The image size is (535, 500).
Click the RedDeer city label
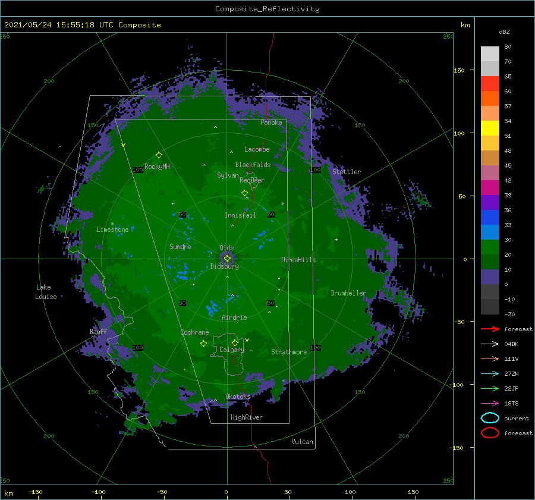click(252, 180)
